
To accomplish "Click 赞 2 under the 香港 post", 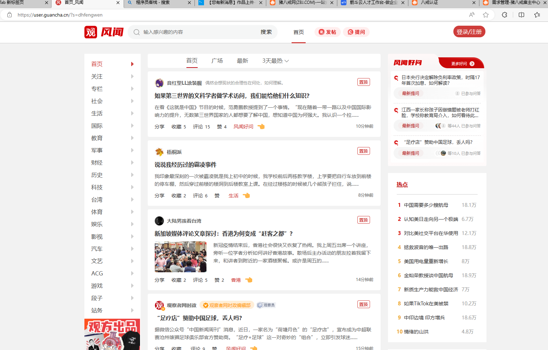I will click(x=219, y=280).
